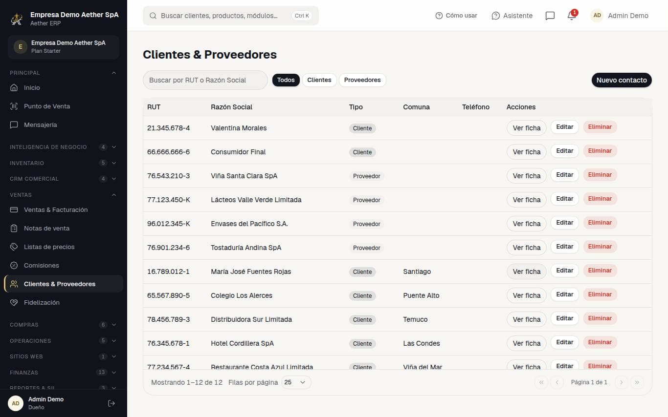Open Comisiones icon in sidebar

click(x=14, y=266)
